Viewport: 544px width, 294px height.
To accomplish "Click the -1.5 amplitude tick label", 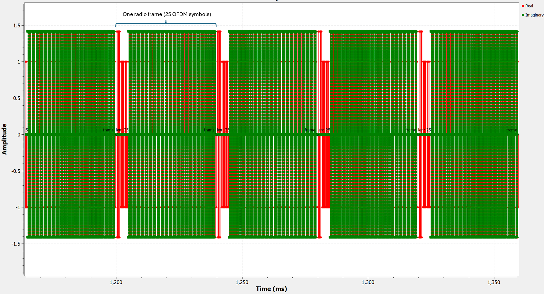I will 16,244.
